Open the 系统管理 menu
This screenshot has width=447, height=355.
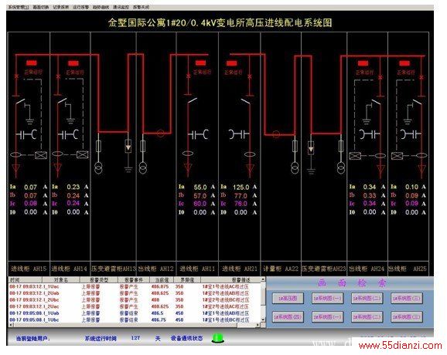[x=19, y=7]
